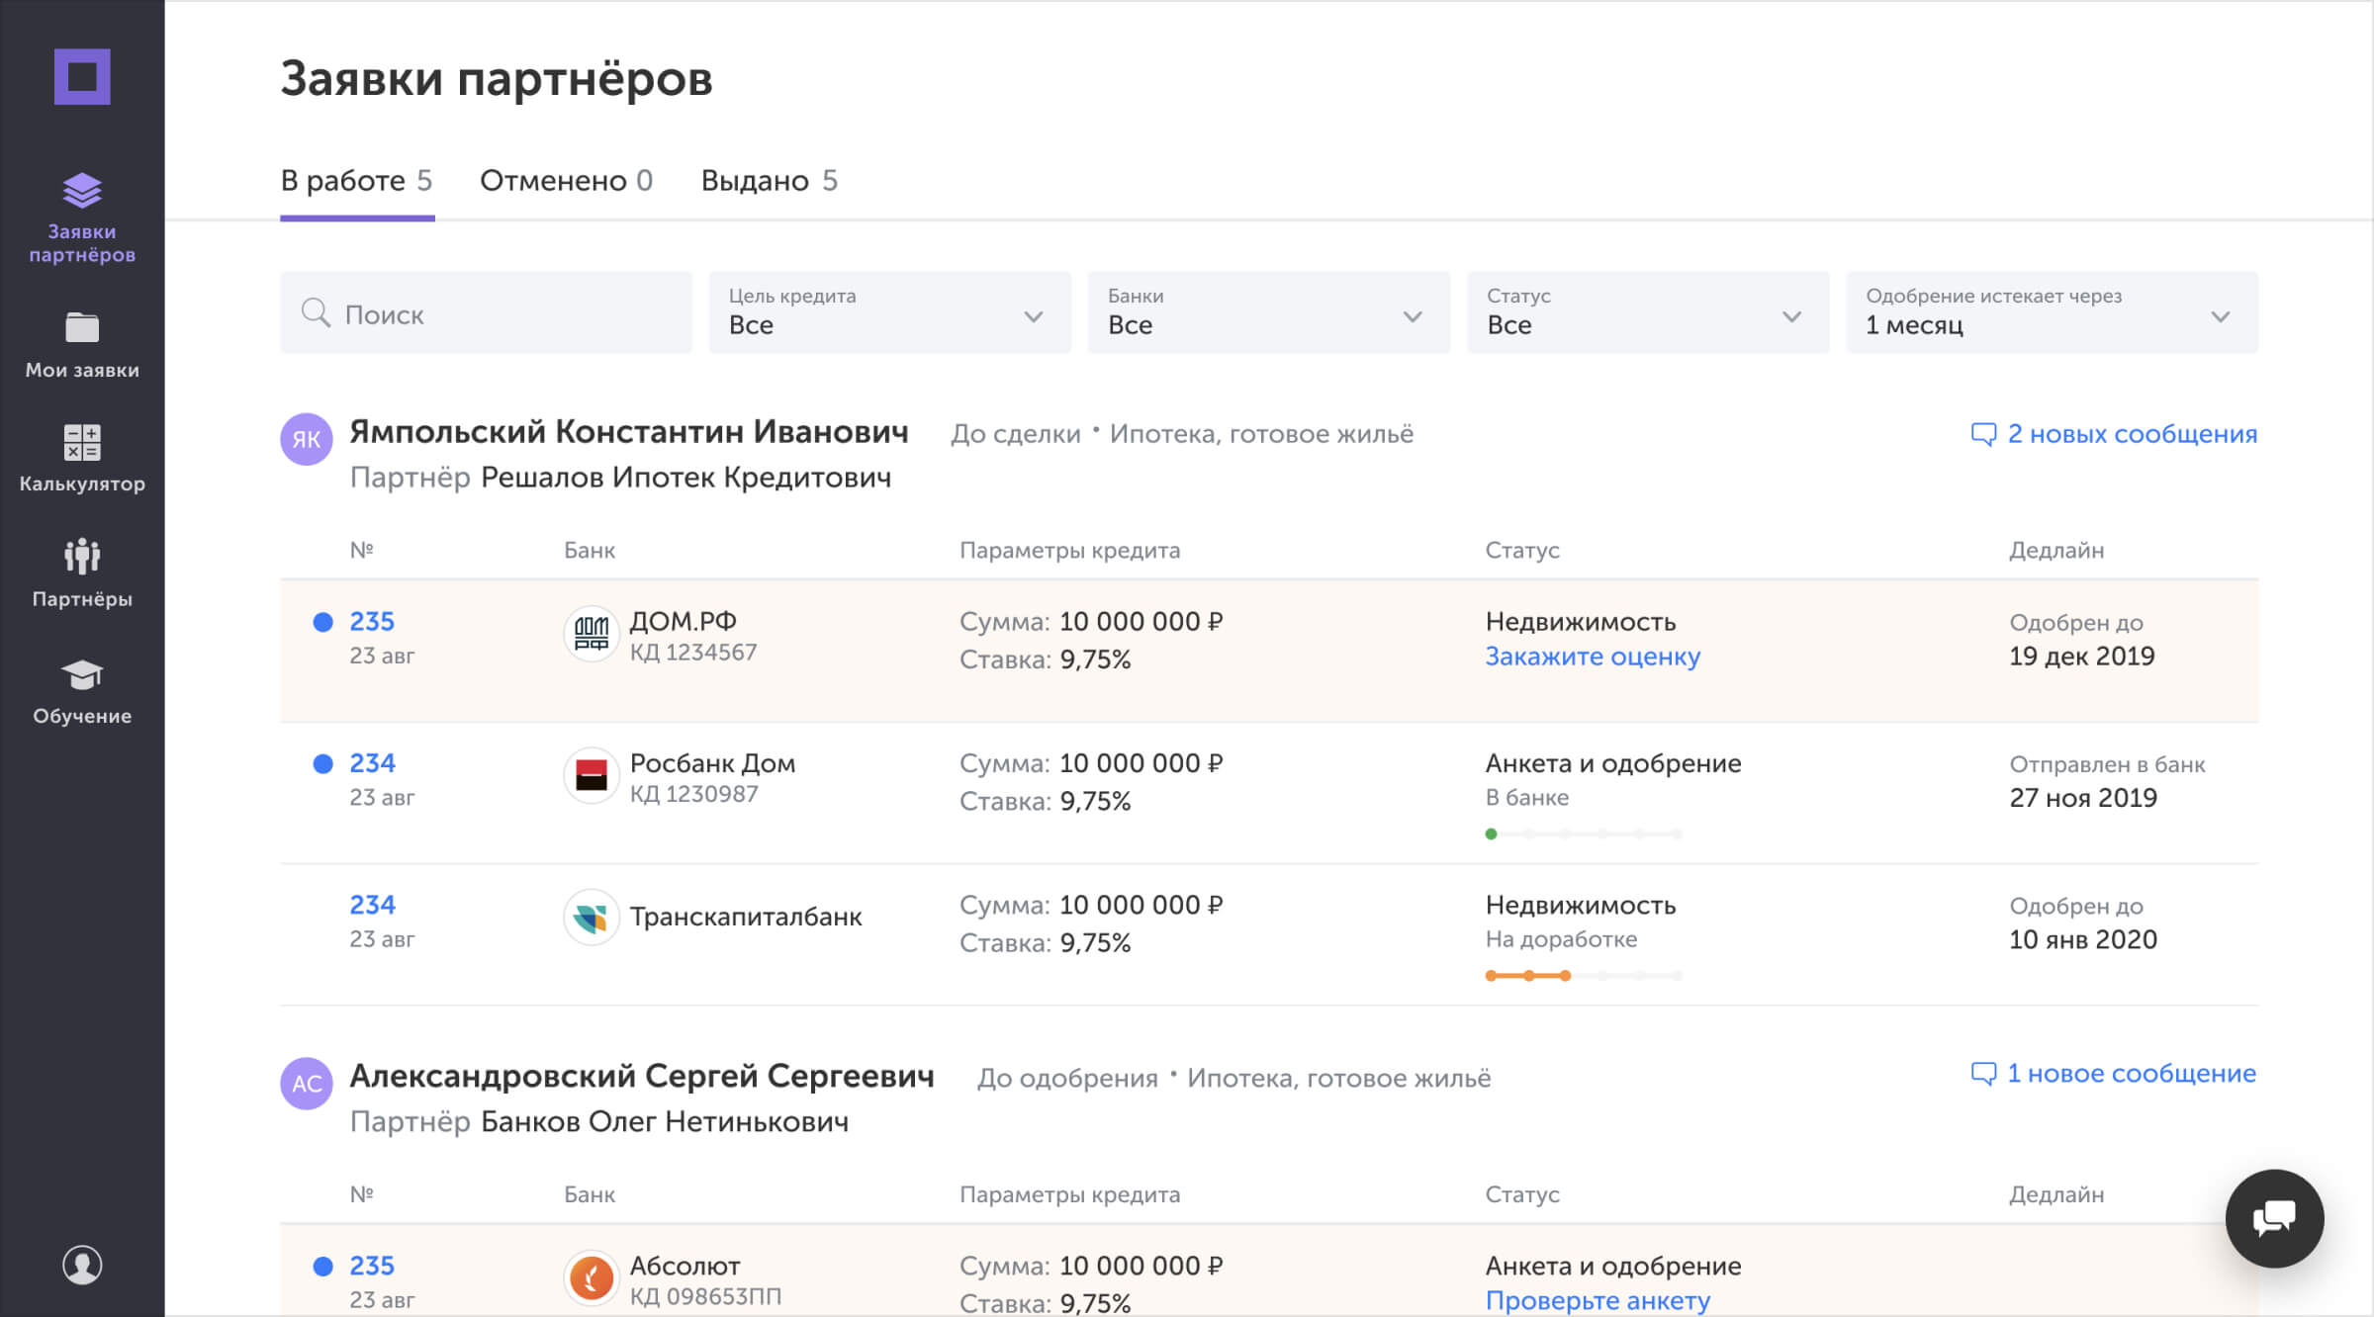Click deadline 19 дек 2019

pos(2082,657)
